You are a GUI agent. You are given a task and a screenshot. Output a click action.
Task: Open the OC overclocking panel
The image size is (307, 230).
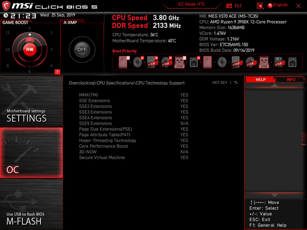[31, 153]
